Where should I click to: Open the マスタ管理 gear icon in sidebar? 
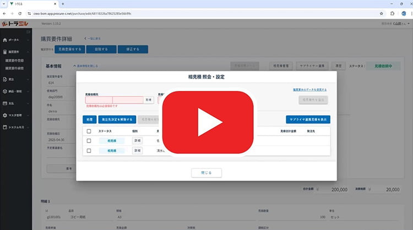pos(5,115)
